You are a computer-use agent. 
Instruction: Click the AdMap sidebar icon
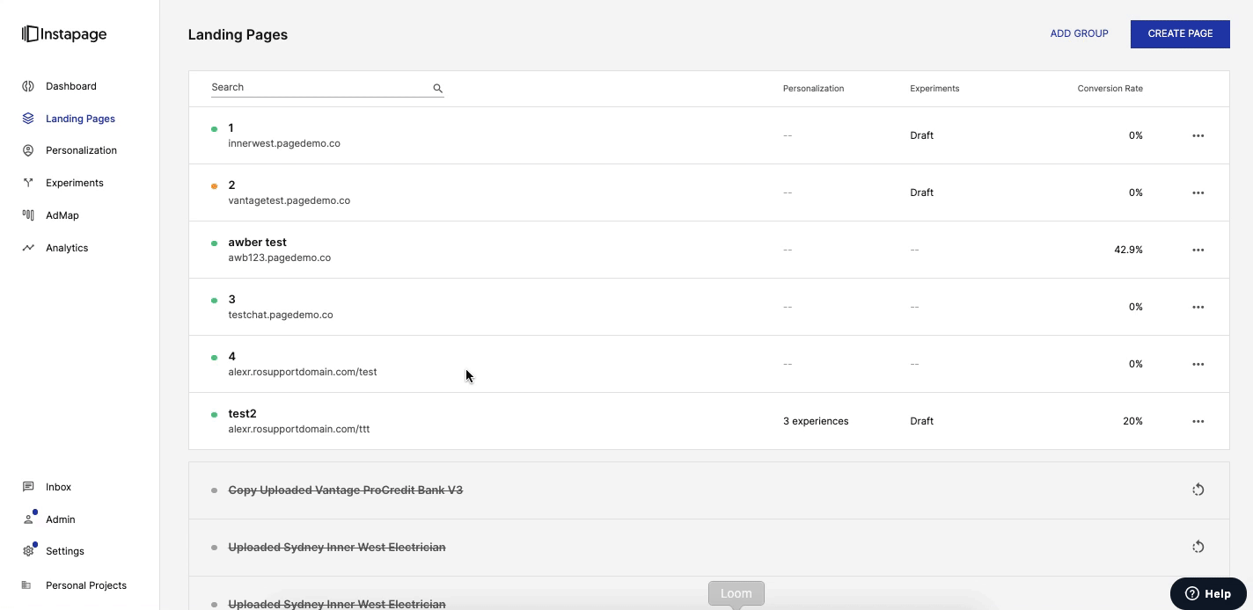point(28,215)
